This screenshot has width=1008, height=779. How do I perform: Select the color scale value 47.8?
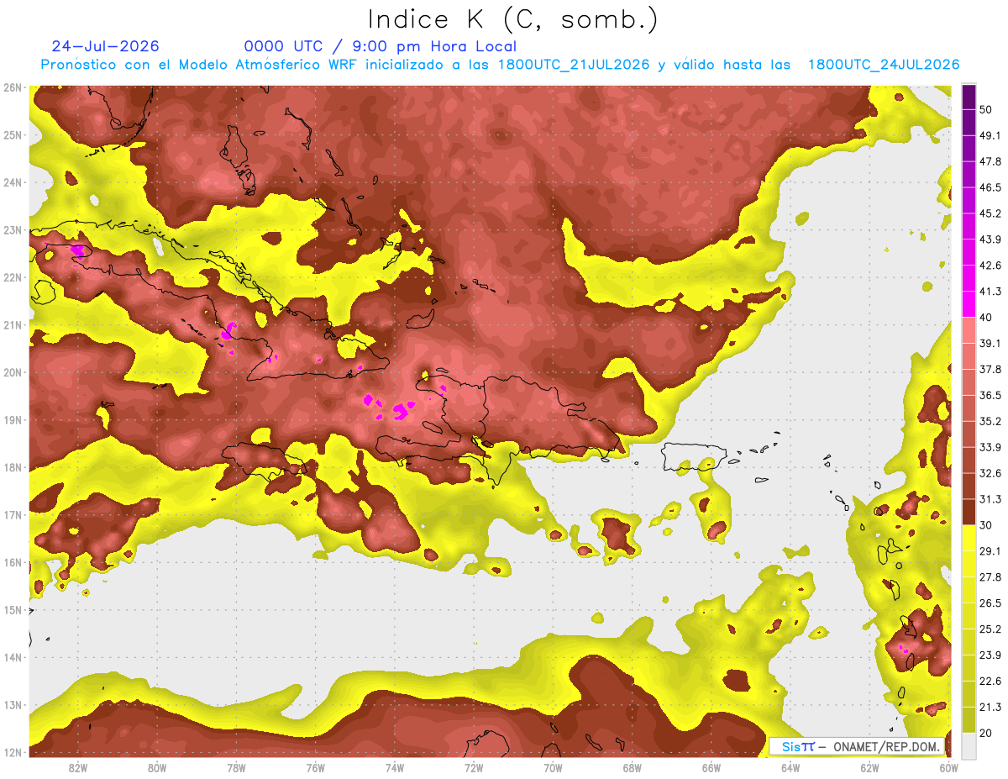coord(990,161)
